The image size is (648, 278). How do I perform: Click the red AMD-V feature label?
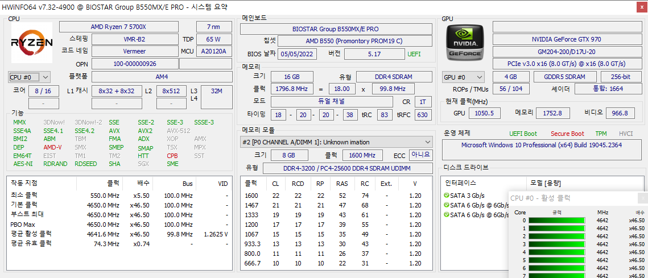pyautogui.click(x=52, y=147)
